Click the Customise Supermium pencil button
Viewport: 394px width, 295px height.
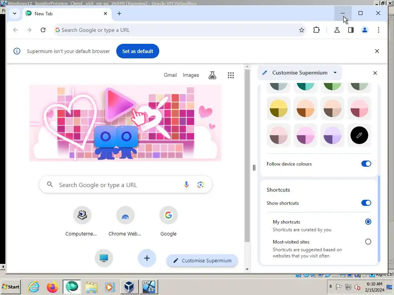point(202,261)
